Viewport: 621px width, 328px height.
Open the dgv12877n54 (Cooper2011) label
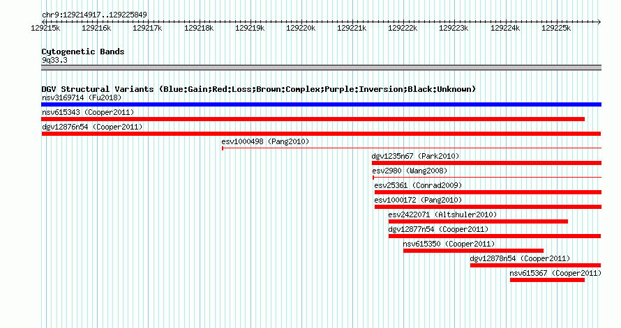point(438,229)
